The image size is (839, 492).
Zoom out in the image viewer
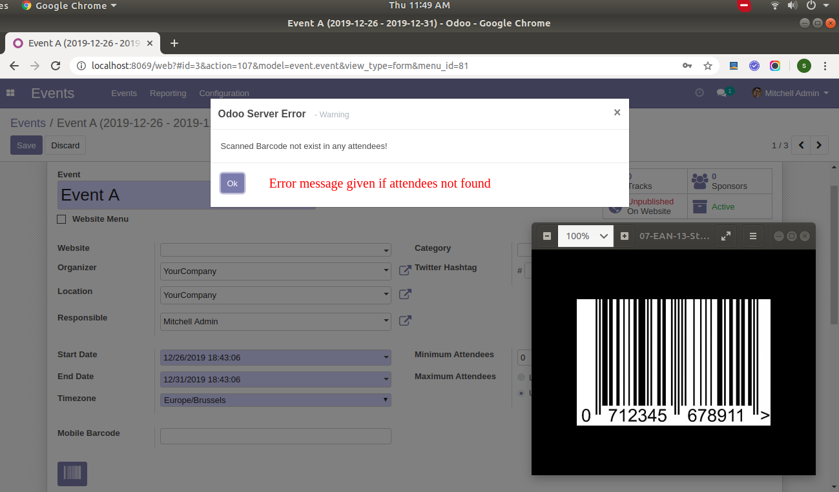547,236
